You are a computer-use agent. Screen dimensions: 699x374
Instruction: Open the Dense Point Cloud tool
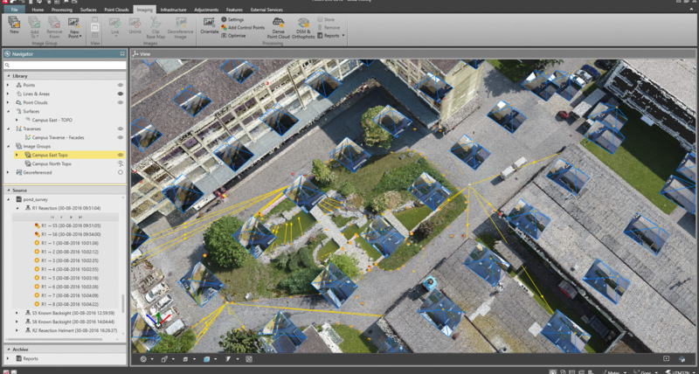(278, 23)
